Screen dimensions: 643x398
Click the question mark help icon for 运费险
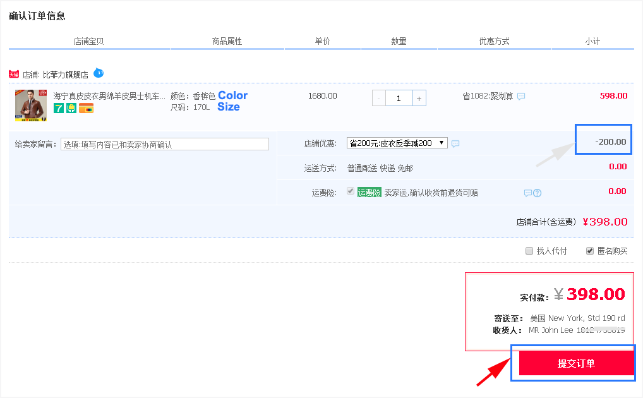coord(538,193)
